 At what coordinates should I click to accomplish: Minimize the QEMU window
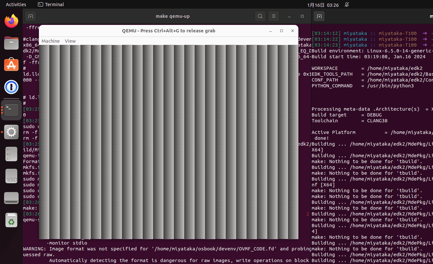tap(271, 31)
